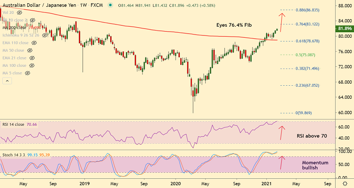Click the 2019 label on time axis
The image size is (354, 188).
click(x=84, y=184)
